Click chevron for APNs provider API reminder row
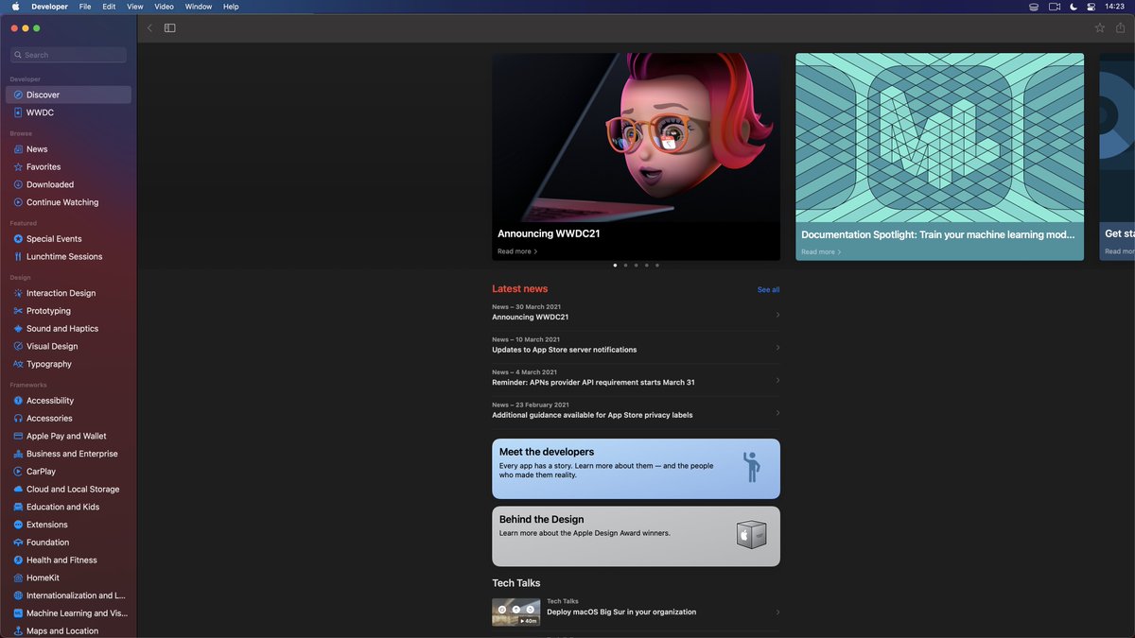The height and width of the screenshot is (638, 1135). 777,380
